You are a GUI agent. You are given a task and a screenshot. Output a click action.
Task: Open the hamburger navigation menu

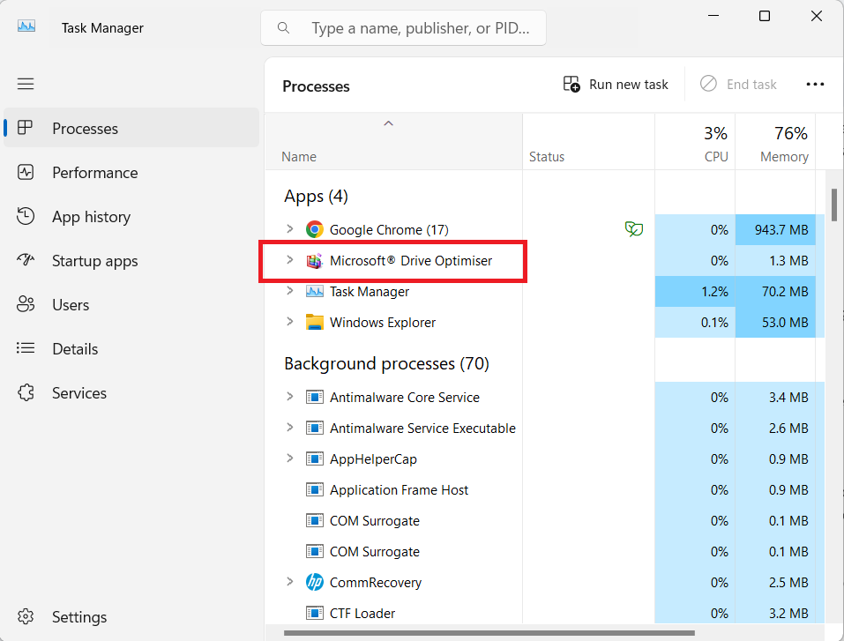coord(26,84)
